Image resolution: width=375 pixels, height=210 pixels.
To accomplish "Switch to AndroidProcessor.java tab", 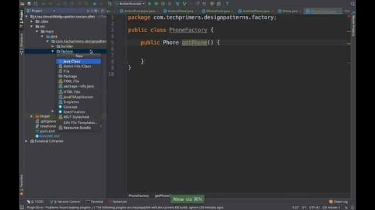I will (139, 11).
